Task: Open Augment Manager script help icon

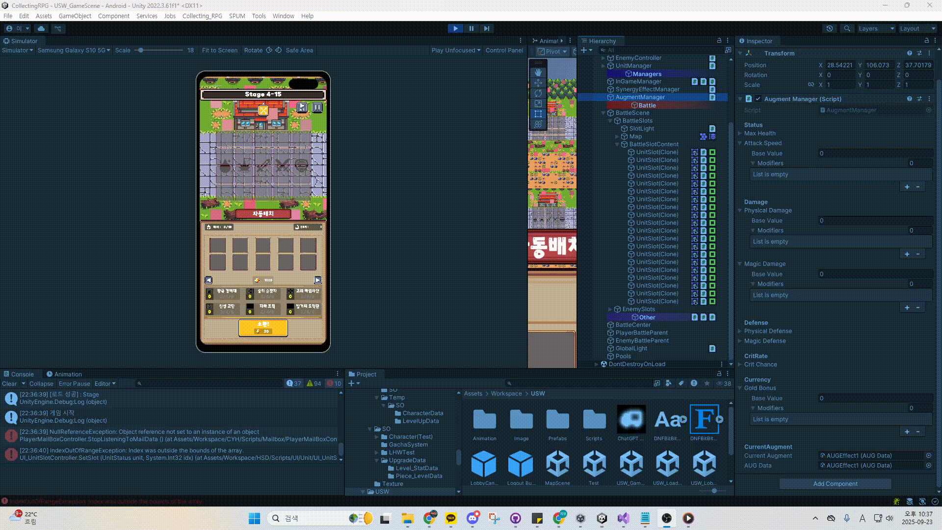Action: tap(909, 99)
